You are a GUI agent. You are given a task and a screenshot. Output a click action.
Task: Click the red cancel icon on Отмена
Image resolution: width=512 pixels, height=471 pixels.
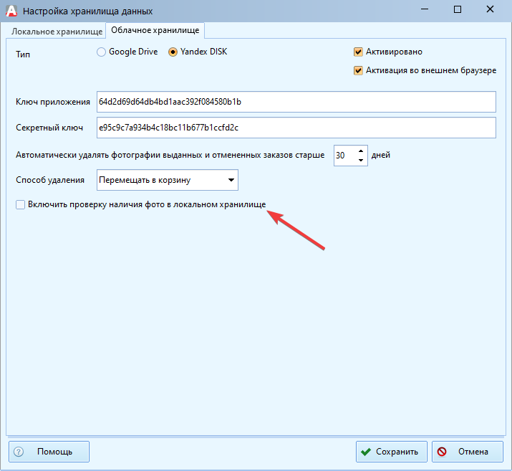(442, 452)
